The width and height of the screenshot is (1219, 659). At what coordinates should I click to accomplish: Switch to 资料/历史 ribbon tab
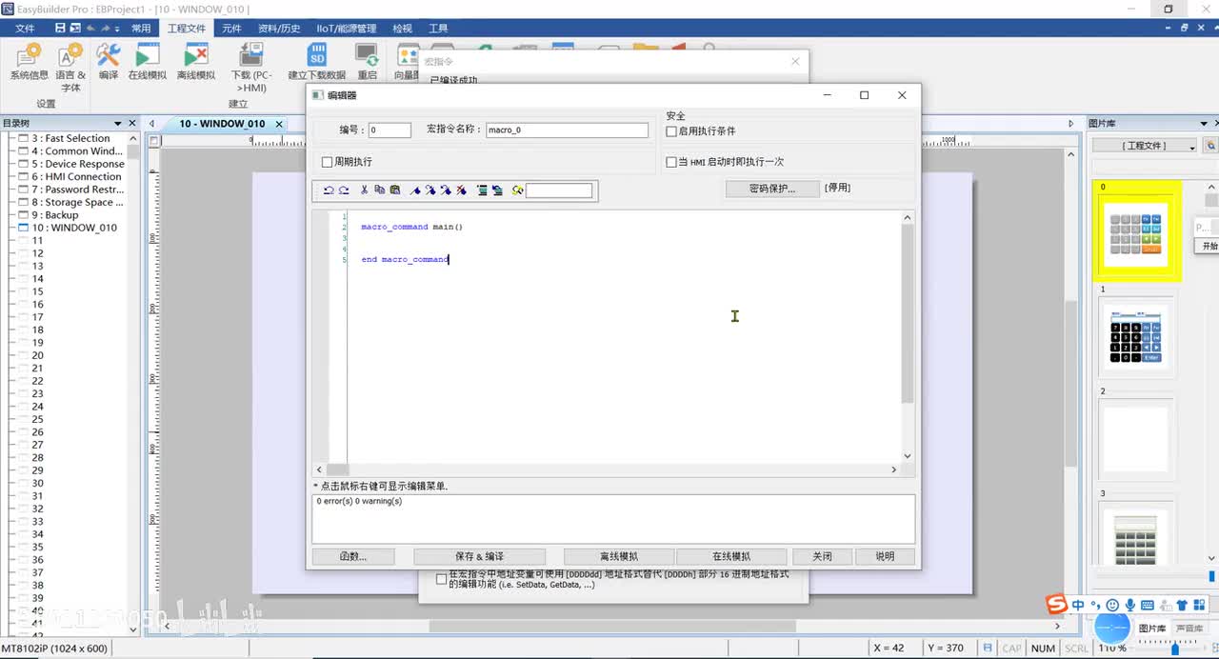(279, 29)
